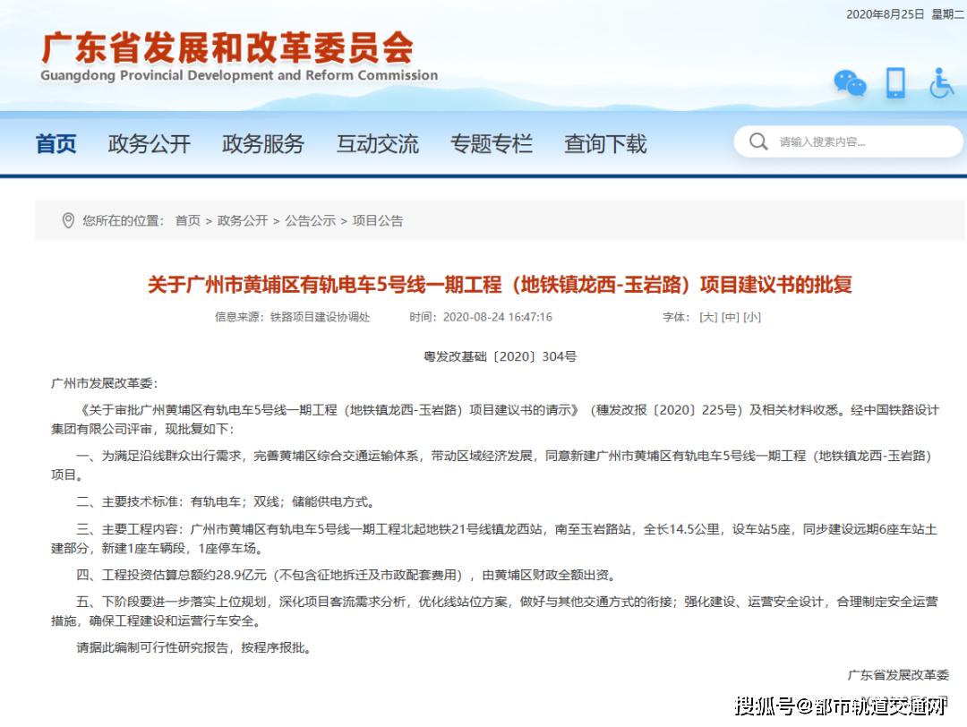This screenshot has height=727, width=967.
Task: Open the 政务公开 navigation menu
Action: point(150,144)
